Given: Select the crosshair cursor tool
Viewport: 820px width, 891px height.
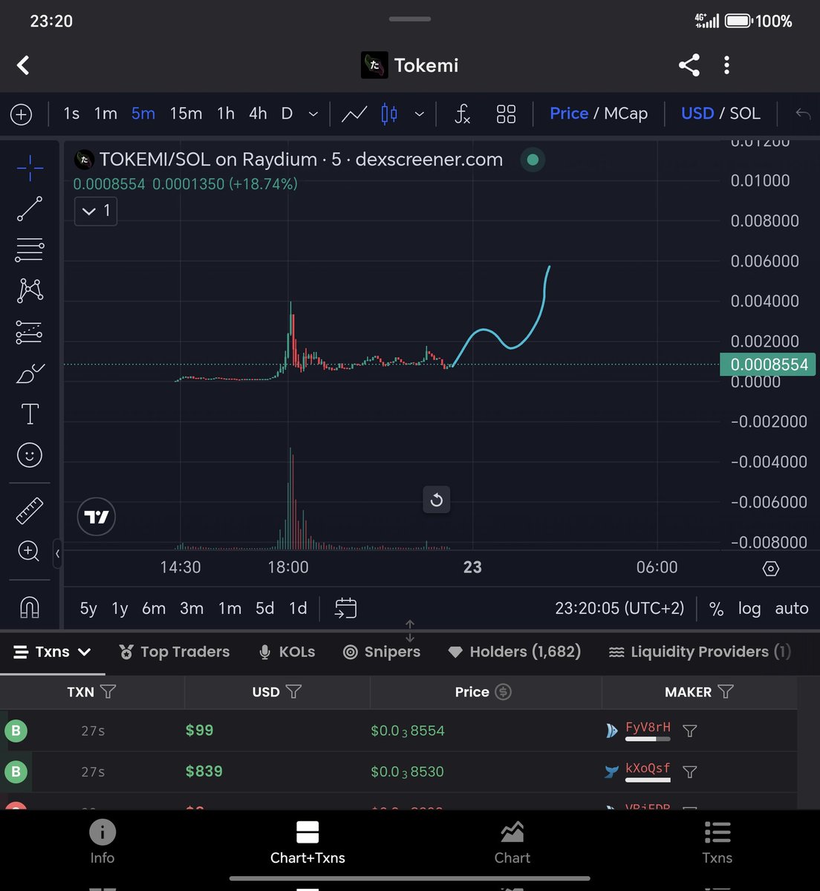Looking at the screenshot, I should coord(30,169).
